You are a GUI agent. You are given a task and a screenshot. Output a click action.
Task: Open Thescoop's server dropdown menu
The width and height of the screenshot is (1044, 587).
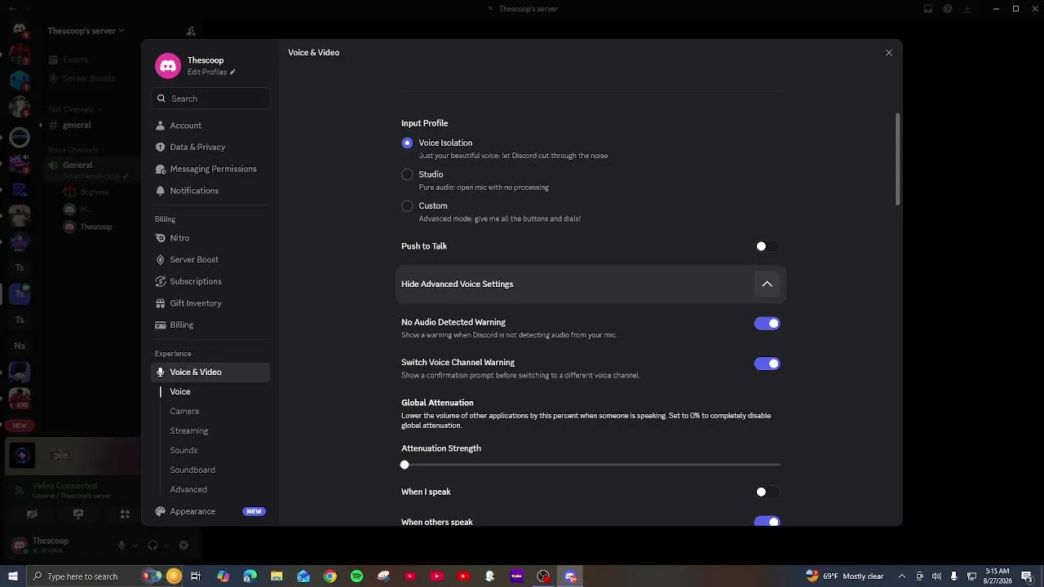pyautogui.click(x=86, y=31)
